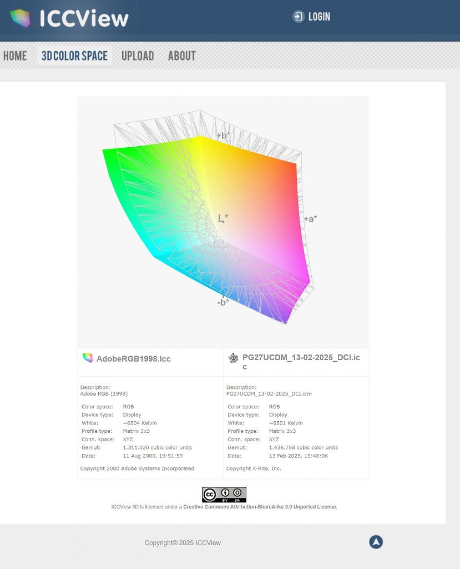Screen dimensions: 460x569
Task: Click the '~6504 Kelvin' white point value
Action: click(x=140, y=423)
